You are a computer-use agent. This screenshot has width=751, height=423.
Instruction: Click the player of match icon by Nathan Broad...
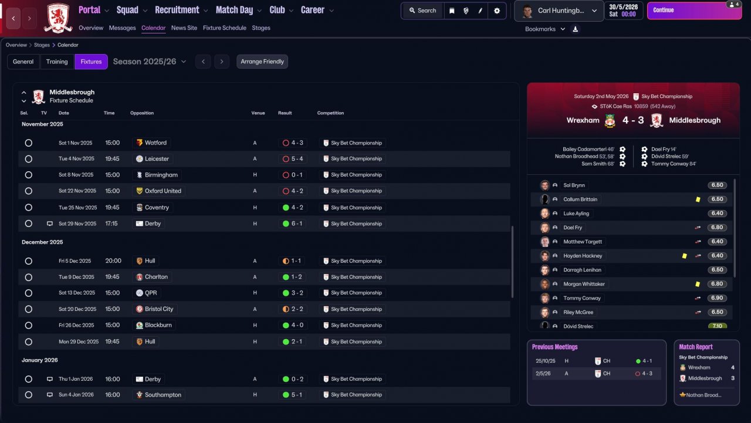point(682,395)
